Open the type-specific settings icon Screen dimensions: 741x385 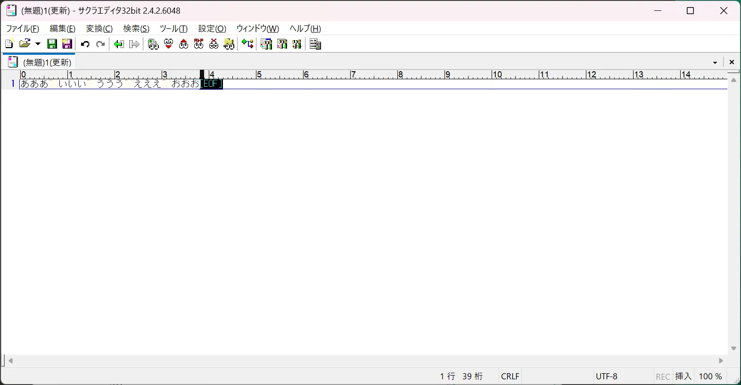[x=281, y=44]
